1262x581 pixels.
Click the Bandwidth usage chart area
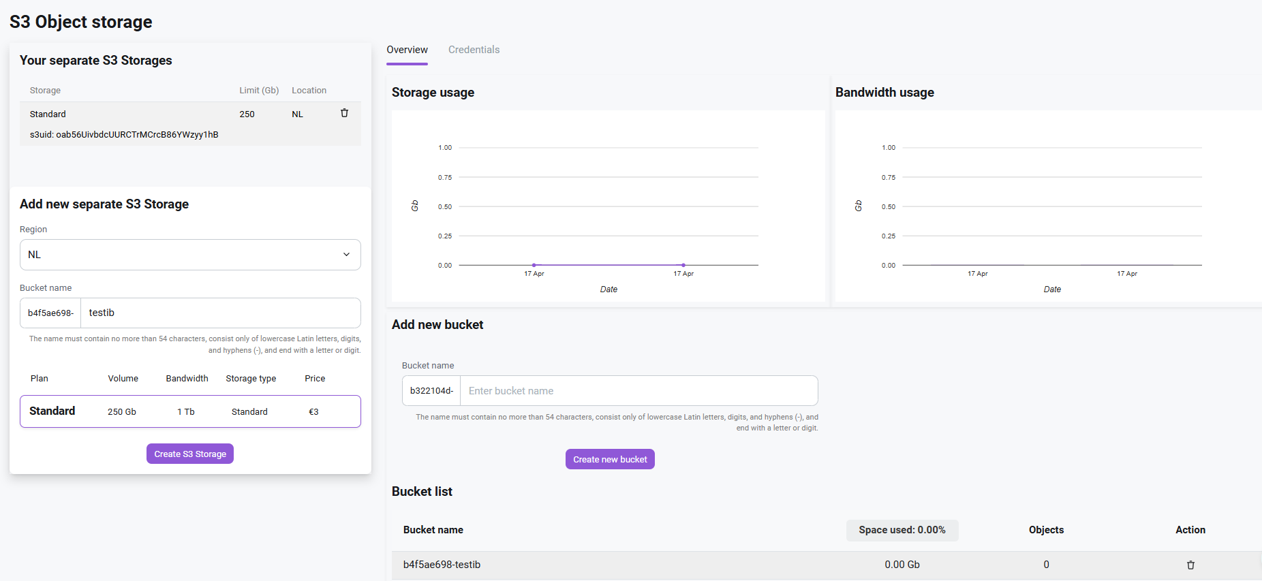coord(1048,206)
